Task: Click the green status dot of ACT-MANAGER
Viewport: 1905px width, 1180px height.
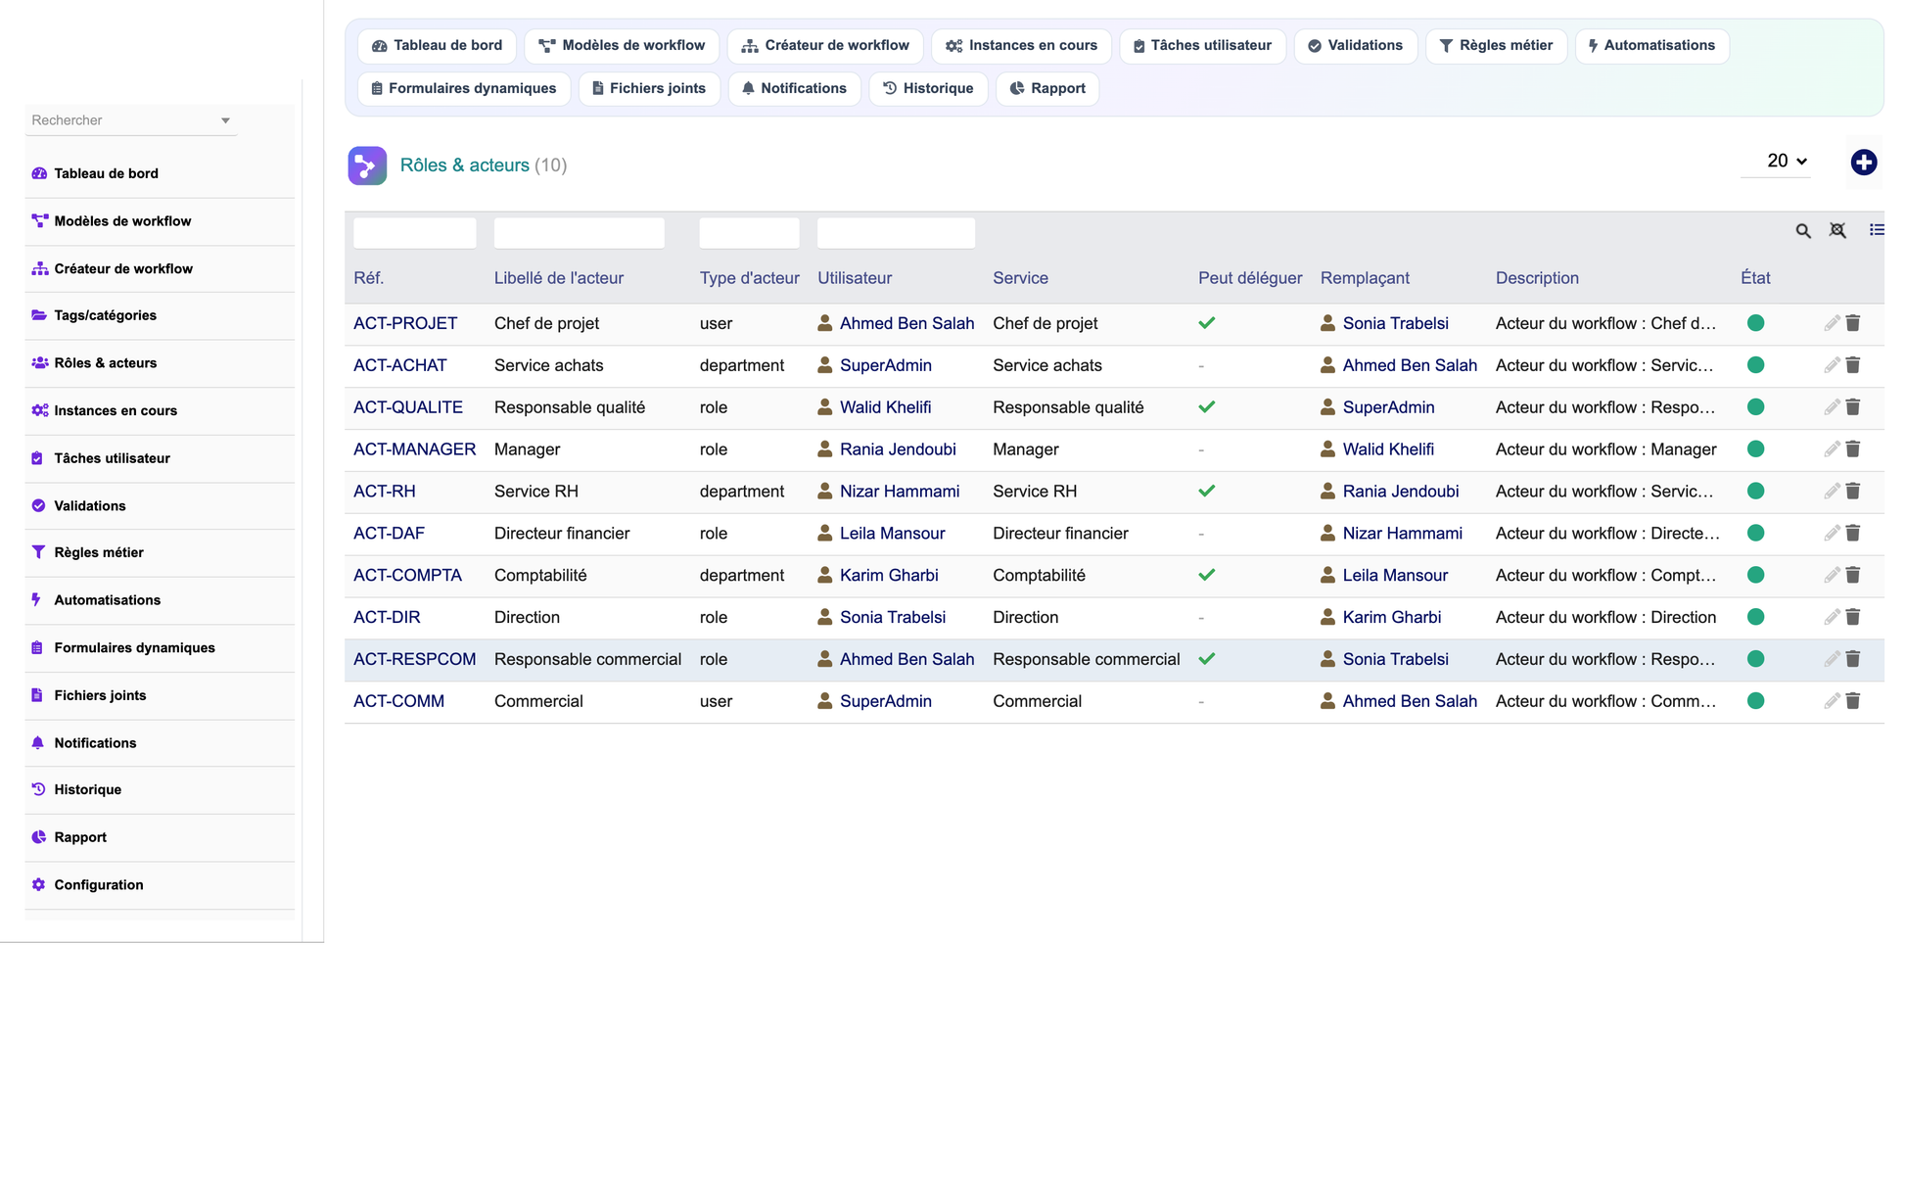Action: [x=1755, y=449]
